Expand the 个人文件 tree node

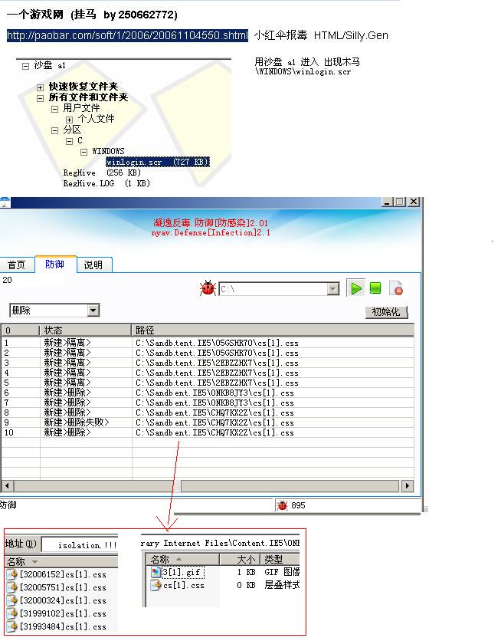(x=69, y=120)
